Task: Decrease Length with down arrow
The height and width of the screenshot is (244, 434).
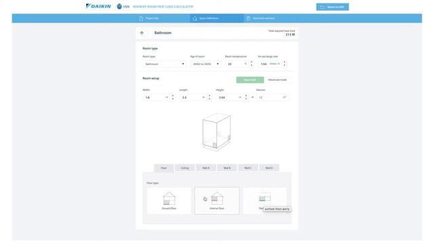Action: (210, 99)
